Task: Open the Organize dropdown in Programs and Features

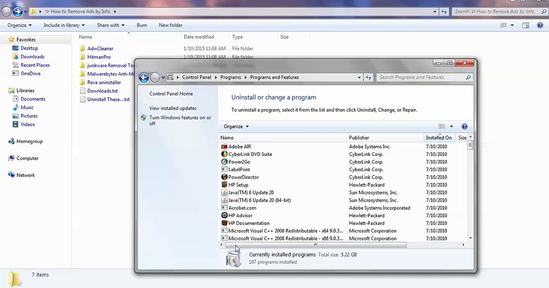Action: 236,126
